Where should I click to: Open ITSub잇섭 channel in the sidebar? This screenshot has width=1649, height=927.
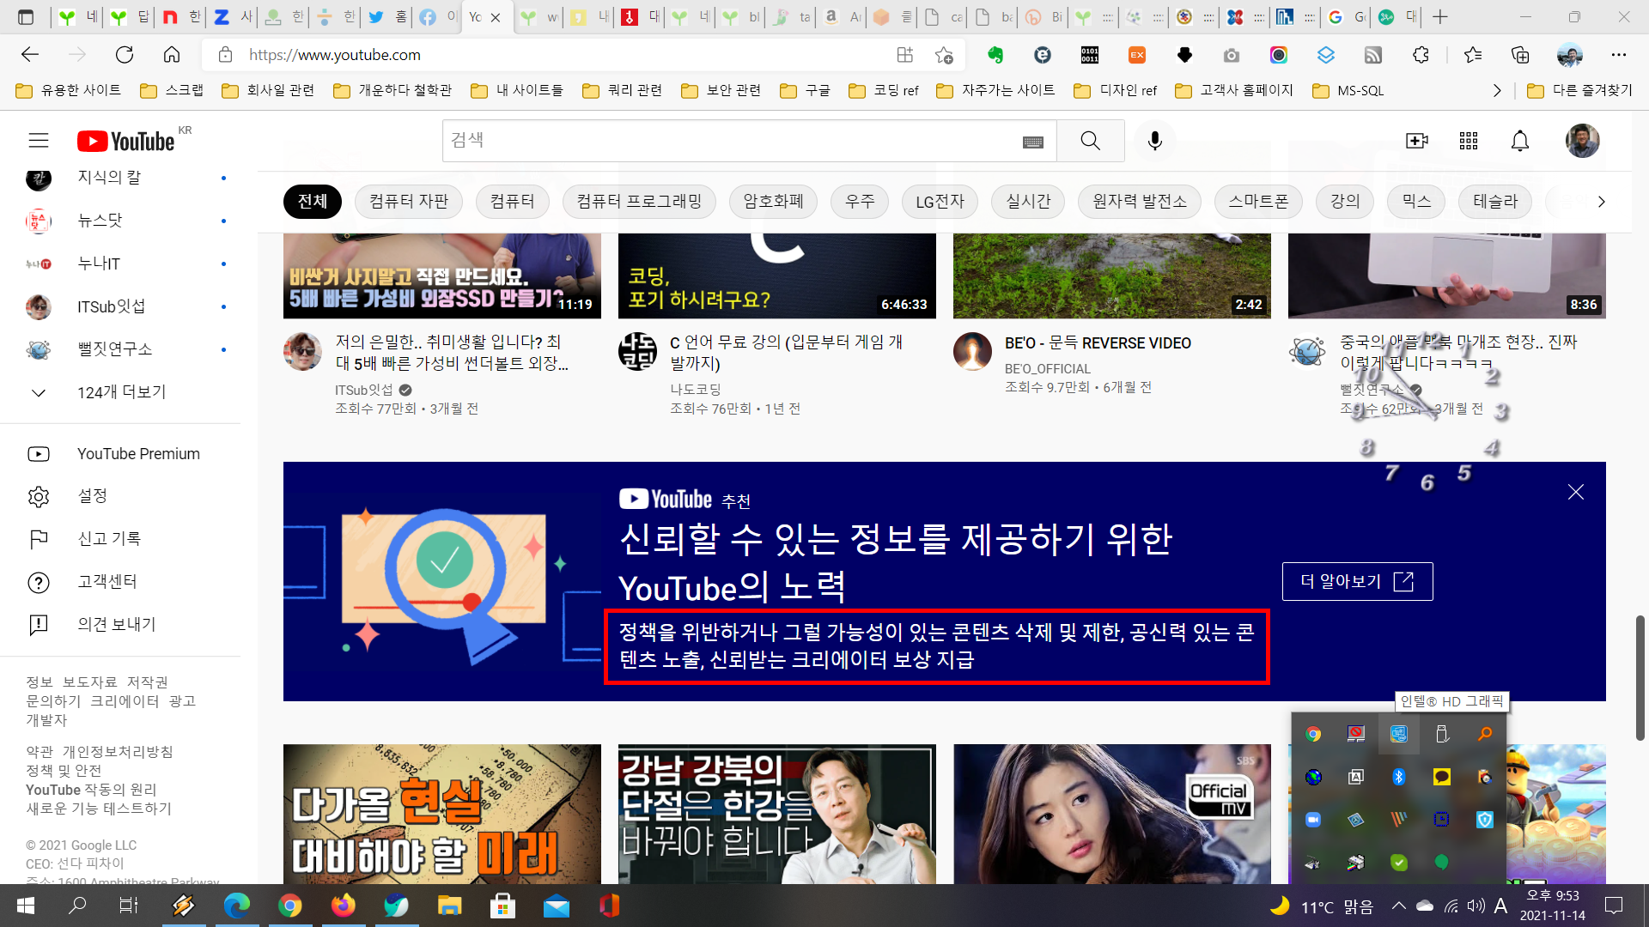[x=120, y=306]
